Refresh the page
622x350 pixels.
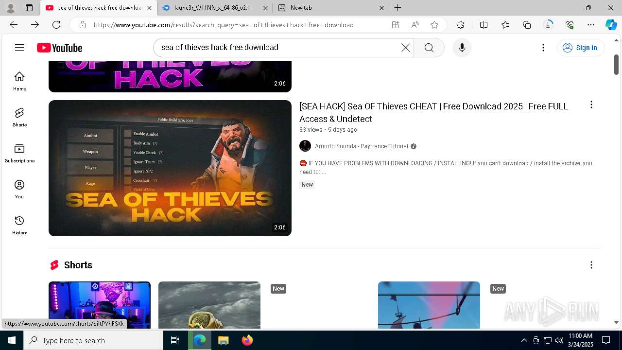click(x=56, y=25)
